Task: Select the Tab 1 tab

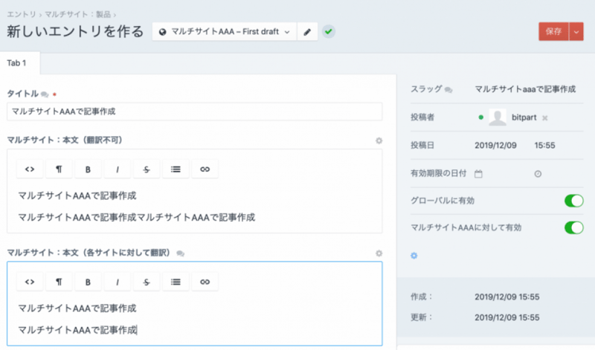Action: (17, 62)
